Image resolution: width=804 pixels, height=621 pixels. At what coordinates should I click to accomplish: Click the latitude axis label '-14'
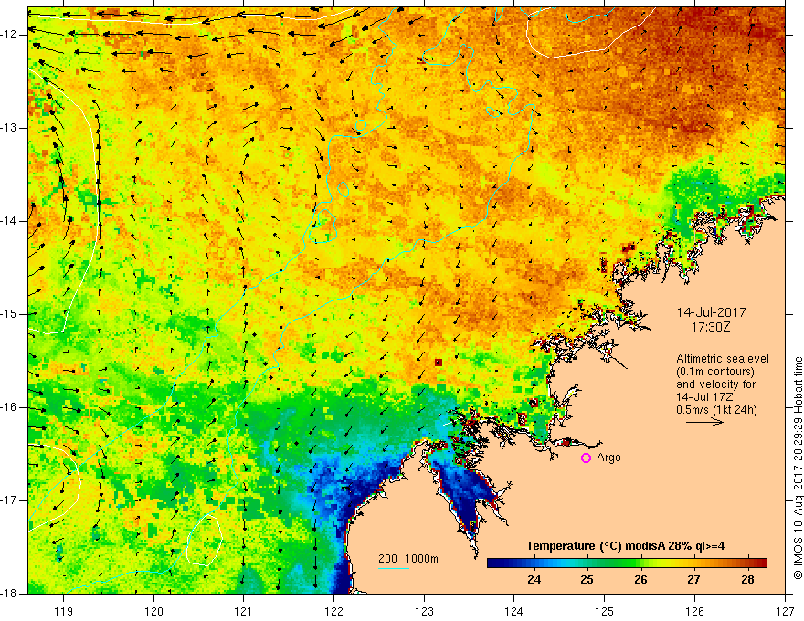coord(8,221)
